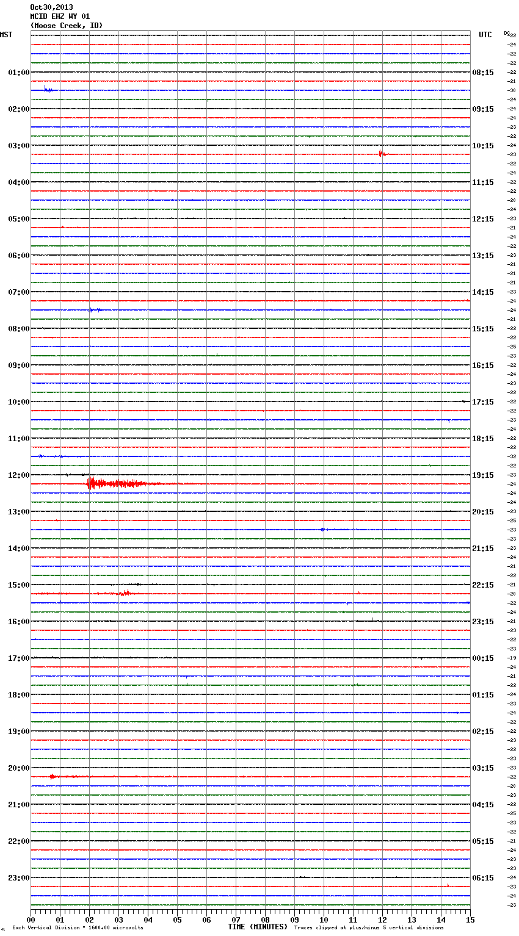Click the small blue event on the 01:30 trace
This screenshot has height=936, width=519.
click(48, 90)
